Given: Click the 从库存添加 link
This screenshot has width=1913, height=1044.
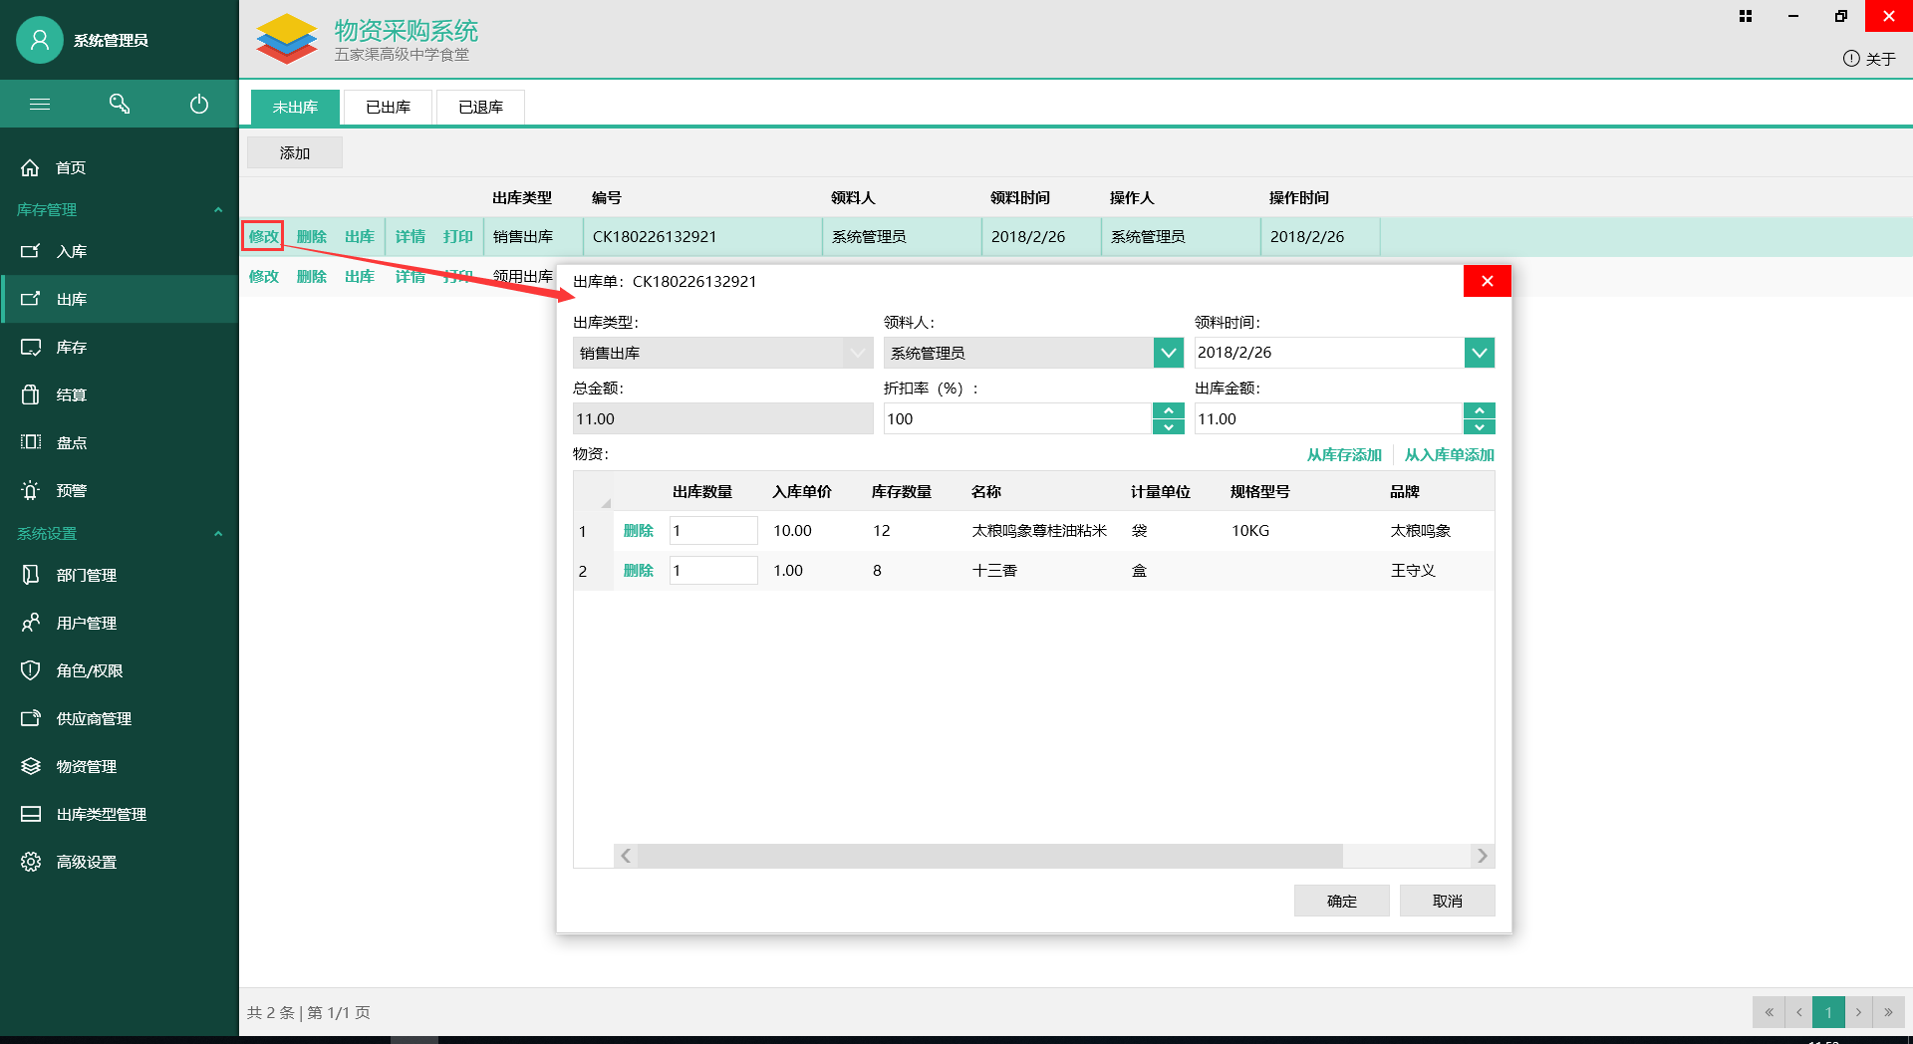Looking at the screenshot, I should click(1343, 454).
